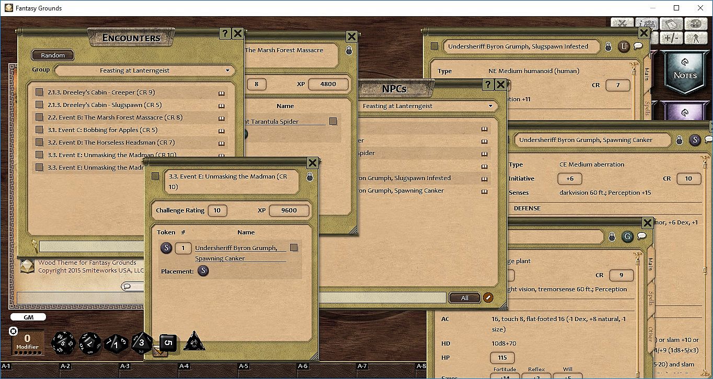Click speech bubble on the CR 9 plant sheet
Screen dimensions: 713x379
point(641,236)
